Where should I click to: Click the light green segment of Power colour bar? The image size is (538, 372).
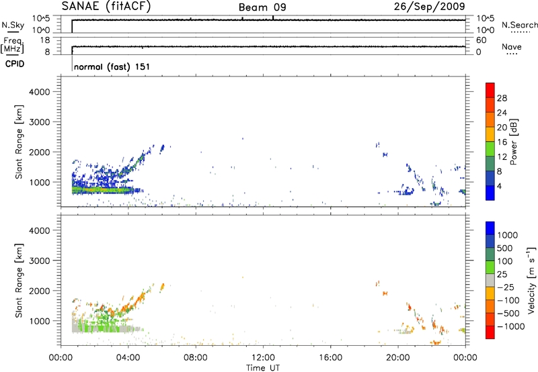coord(490,148)
